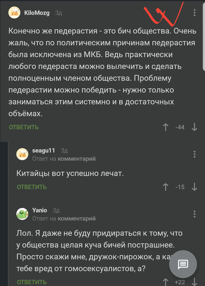Downvote seagu11's reply
The width and height of the screenshot is (205, 286).
194,187
